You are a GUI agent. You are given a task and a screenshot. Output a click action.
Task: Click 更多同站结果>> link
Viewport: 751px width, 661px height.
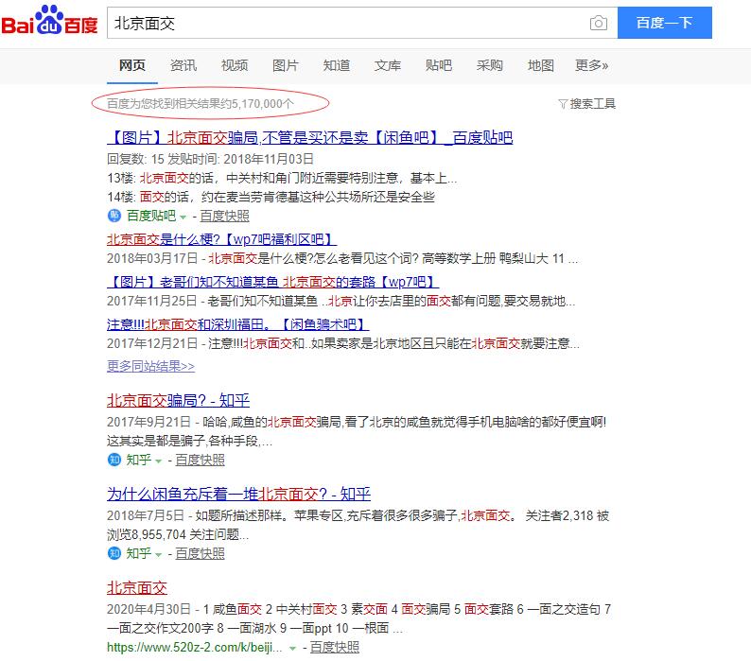[x=151, y=366]
